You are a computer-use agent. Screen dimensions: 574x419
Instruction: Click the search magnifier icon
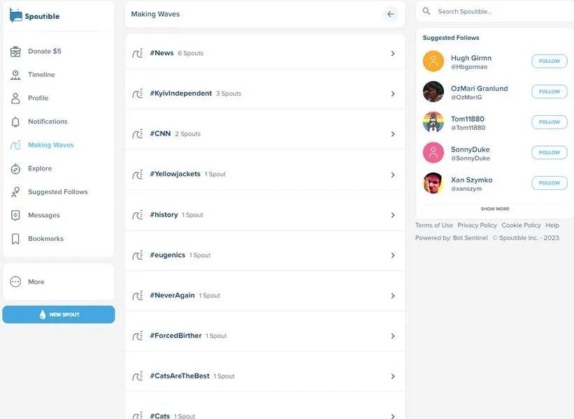[426, 11]
